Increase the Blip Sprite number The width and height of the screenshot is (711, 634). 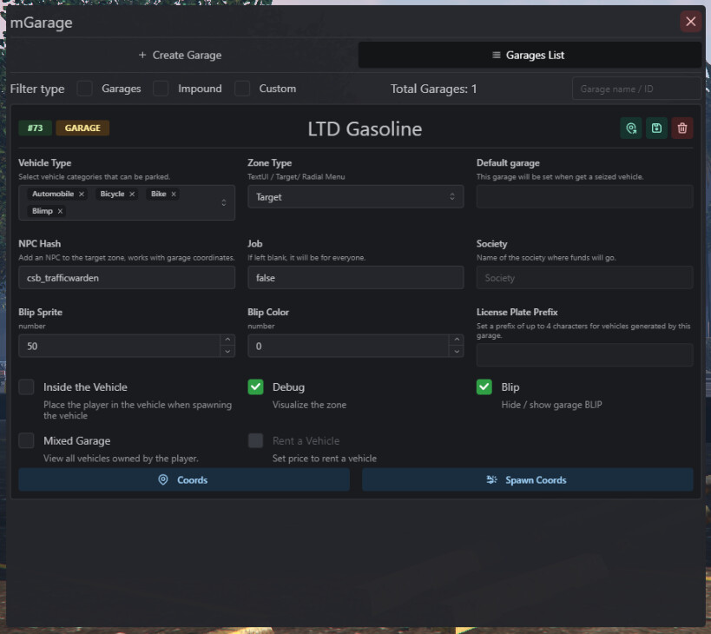click(x=227, y=340)
